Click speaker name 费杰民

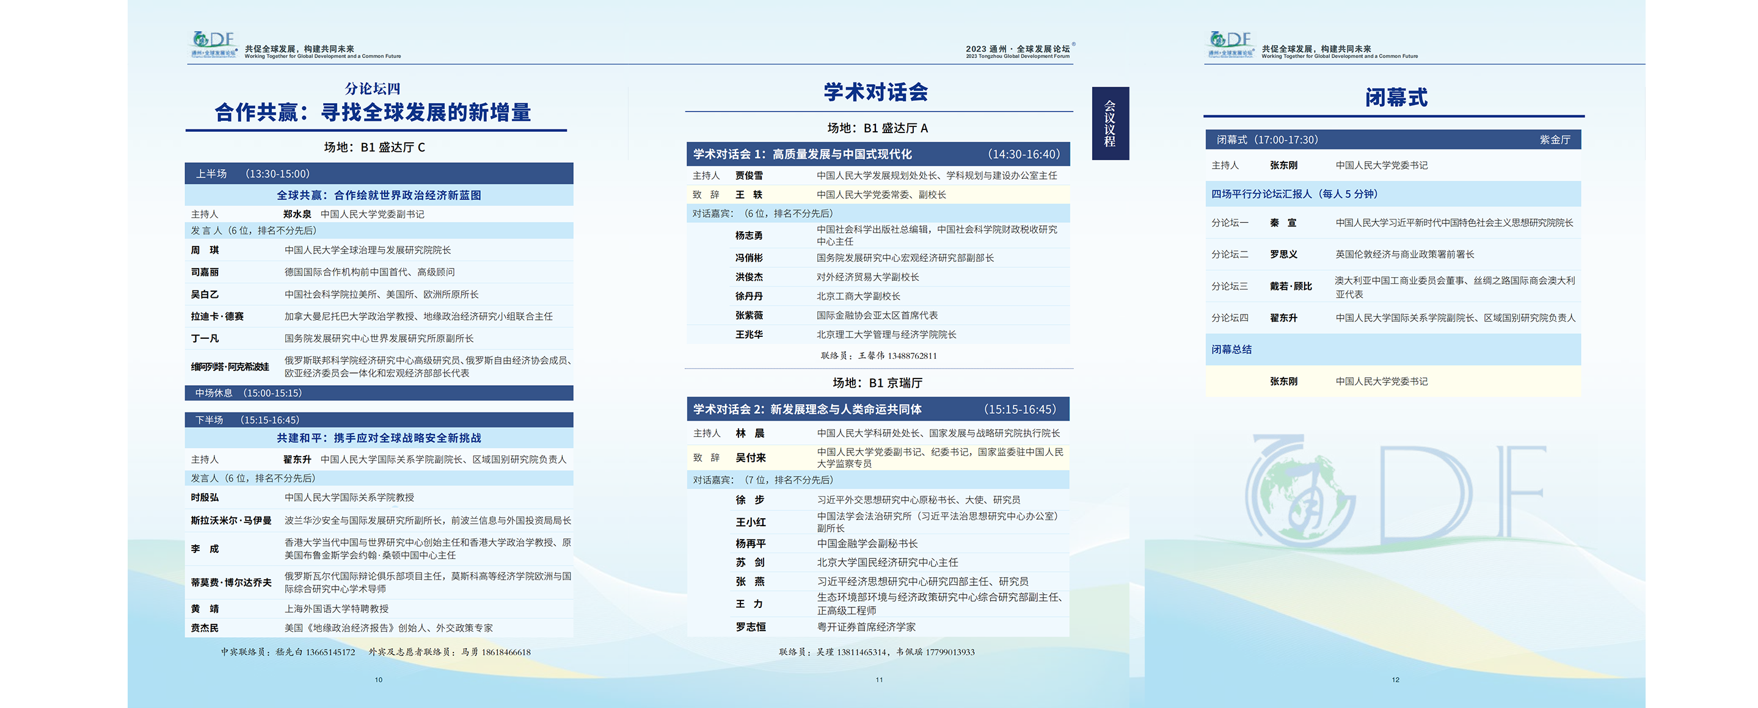click(205, 628)
